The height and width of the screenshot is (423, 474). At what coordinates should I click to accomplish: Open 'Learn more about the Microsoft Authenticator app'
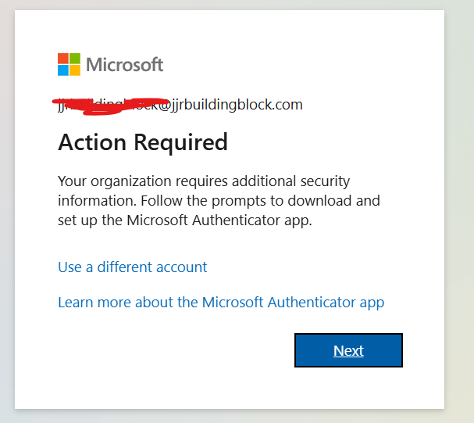221,303
